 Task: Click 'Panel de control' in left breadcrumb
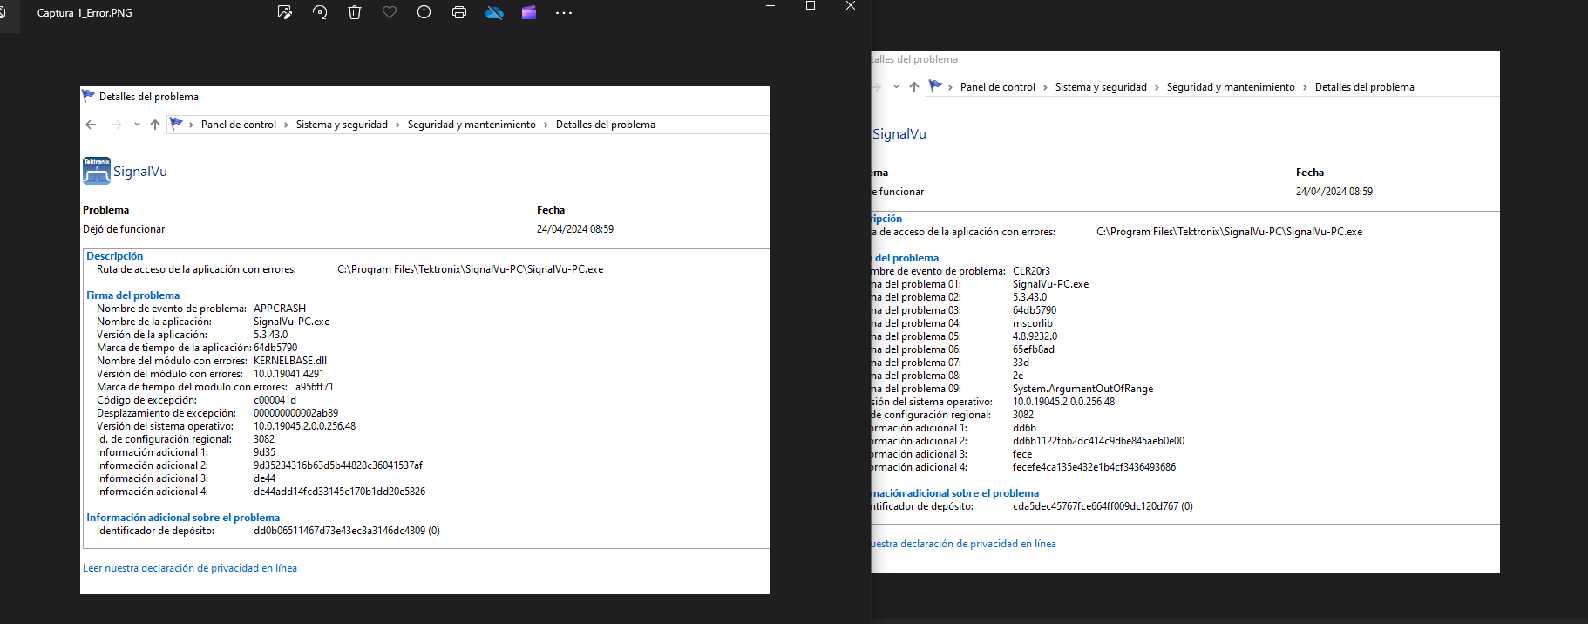click(238, 125)
